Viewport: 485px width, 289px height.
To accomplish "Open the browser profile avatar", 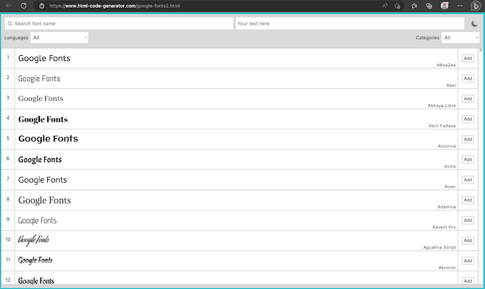I will 444,5.
